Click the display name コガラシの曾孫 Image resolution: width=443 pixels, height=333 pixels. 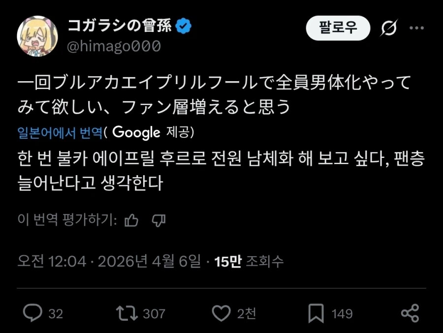pos(119,26)
